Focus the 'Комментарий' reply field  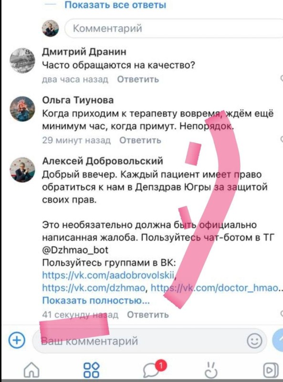point(174,29)
